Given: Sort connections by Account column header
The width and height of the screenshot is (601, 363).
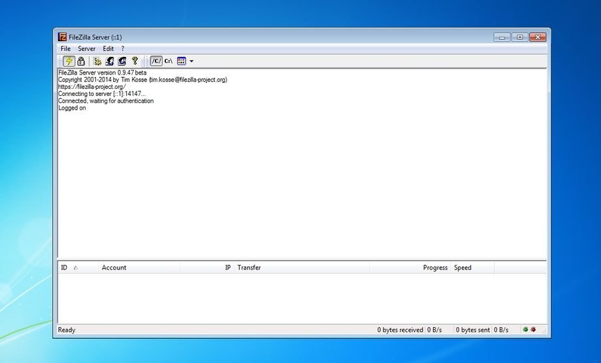Looking at the screenshot, I should (x=138, y=268).
